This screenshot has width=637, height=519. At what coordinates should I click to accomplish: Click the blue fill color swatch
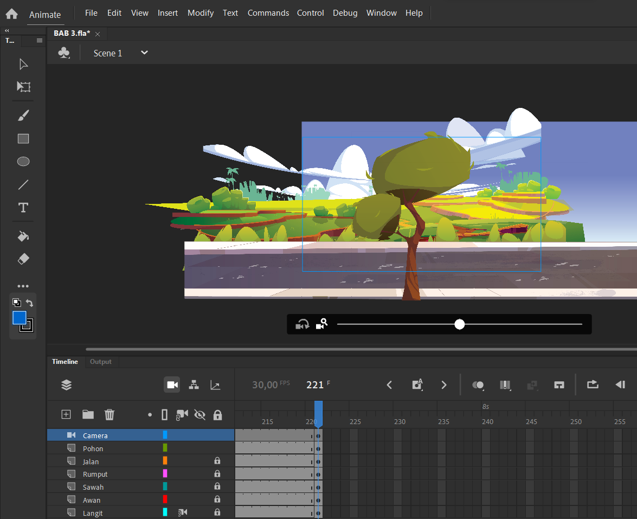(19, 318)
